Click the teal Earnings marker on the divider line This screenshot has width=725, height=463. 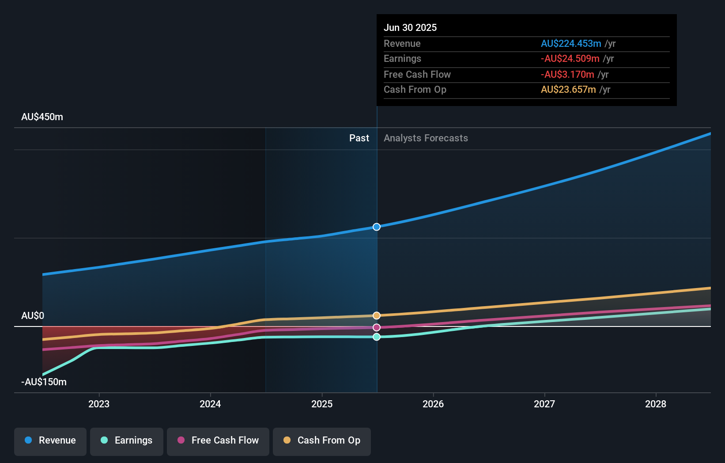tap(376, 337)
